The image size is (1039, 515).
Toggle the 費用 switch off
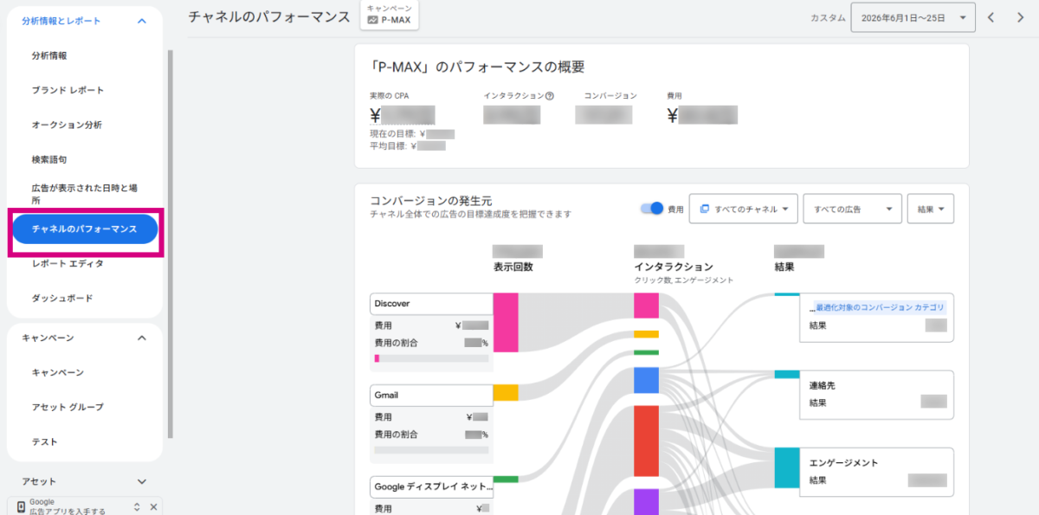[652, 209]
